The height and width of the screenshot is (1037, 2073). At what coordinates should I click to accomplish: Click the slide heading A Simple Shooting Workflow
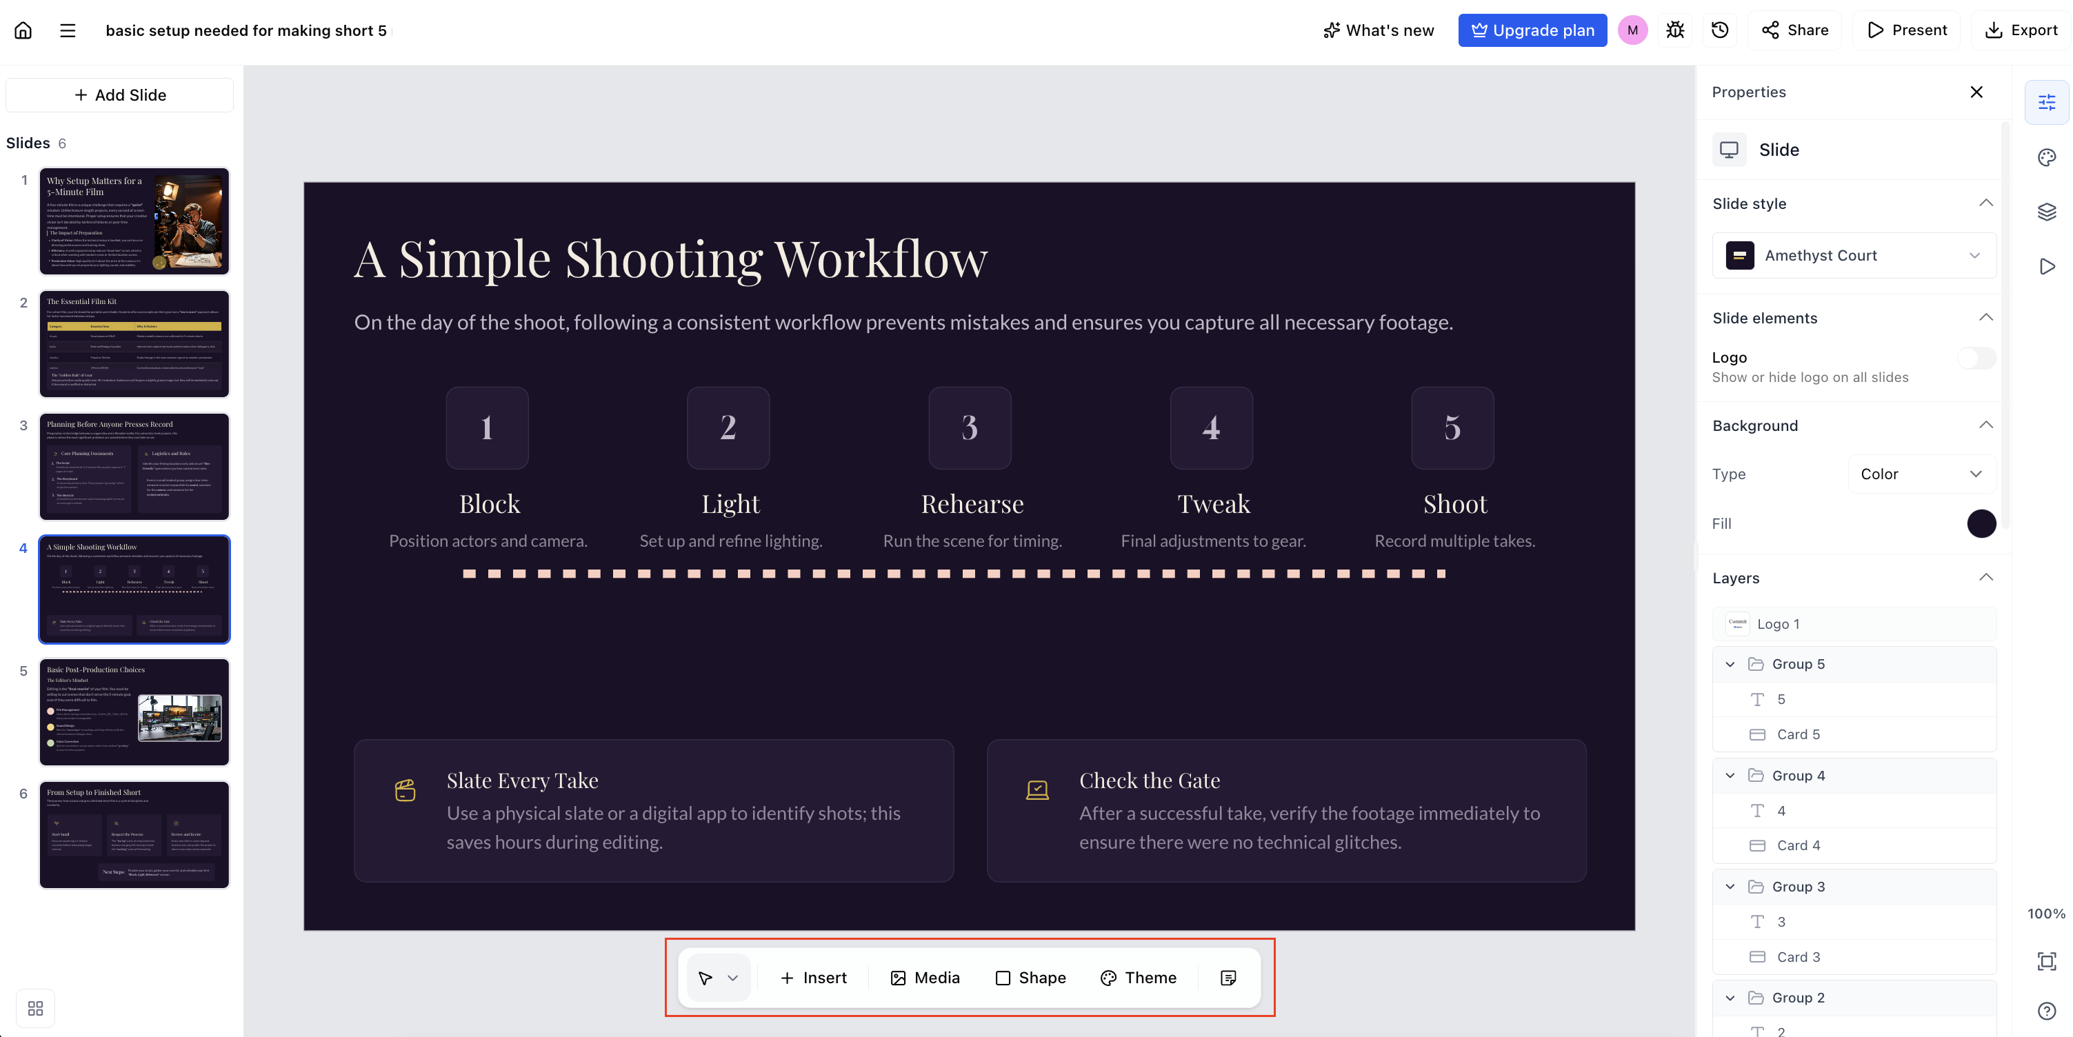pyautogui.click(x=670, y=260)
